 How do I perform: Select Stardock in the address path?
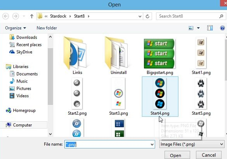(58, 16)
